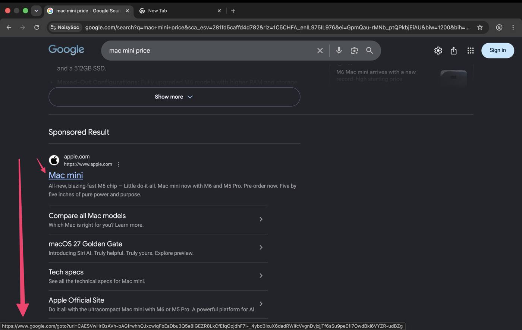Submit search with the magnifying glass icon

coord(370,50)
